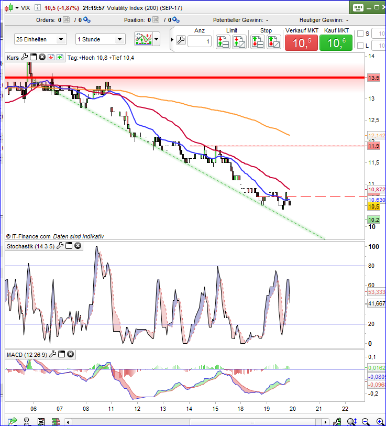Image resolution: width=386 pixels, height=426 pixels.
Task: Open the instrument info icon next to VIX
Action: [x=38, y=8]
